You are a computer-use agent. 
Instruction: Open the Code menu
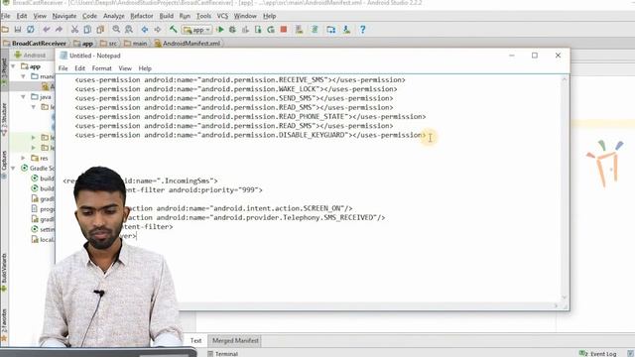(x=89, y=16)
